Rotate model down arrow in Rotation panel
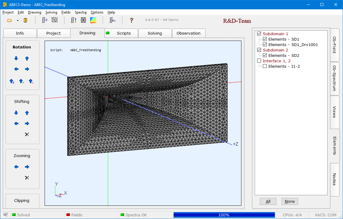This screenshot has height=219, width=343. point(16,58)
